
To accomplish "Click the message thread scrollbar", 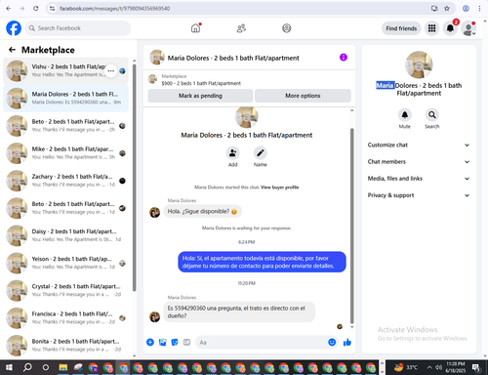I will click(351, 226).
